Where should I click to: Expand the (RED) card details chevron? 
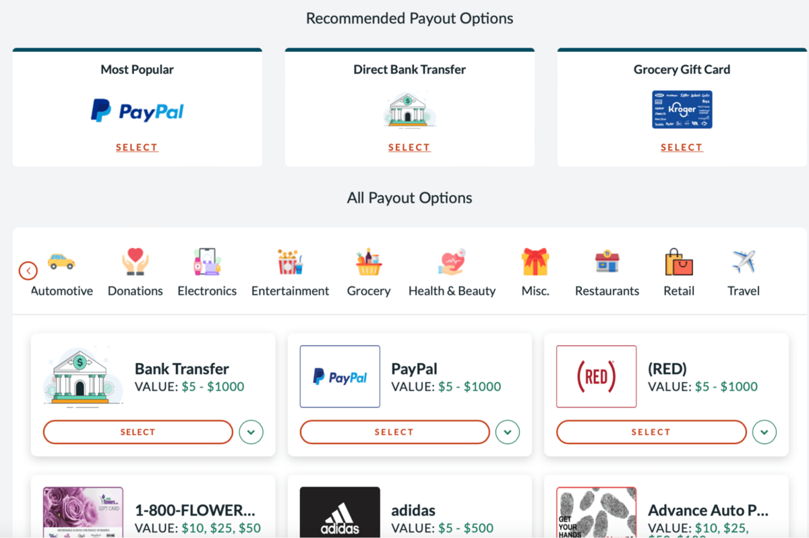click(x=765, y=432)
